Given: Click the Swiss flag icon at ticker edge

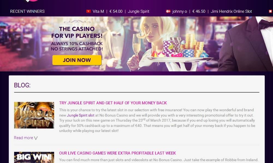Looking at the screenshot, I should pyautogui.click(x=271, y=11).
